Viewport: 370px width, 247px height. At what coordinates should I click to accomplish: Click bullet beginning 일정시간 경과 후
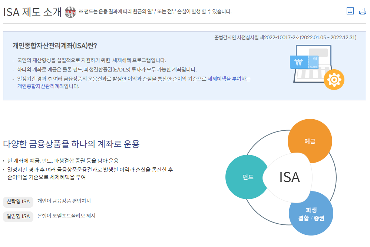click(x=90, y=173)
